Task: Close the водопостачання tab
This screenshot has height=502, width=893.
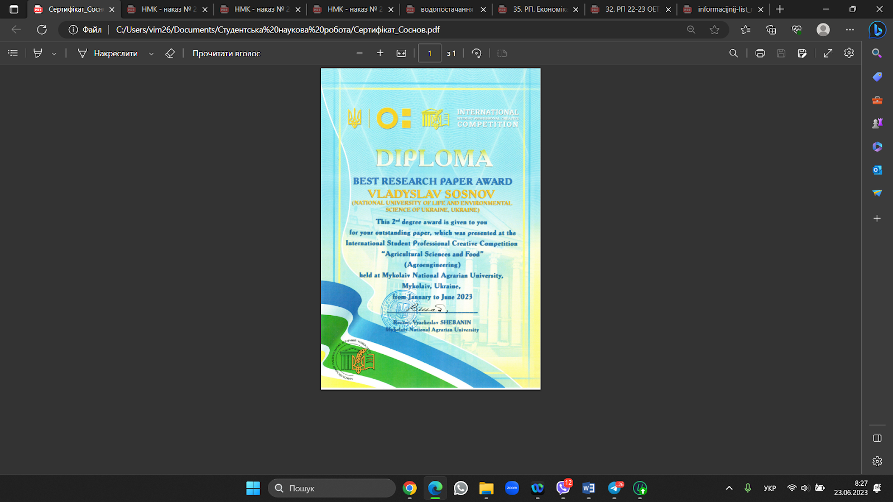Action: pyautogui.click(x=483, y=9)
